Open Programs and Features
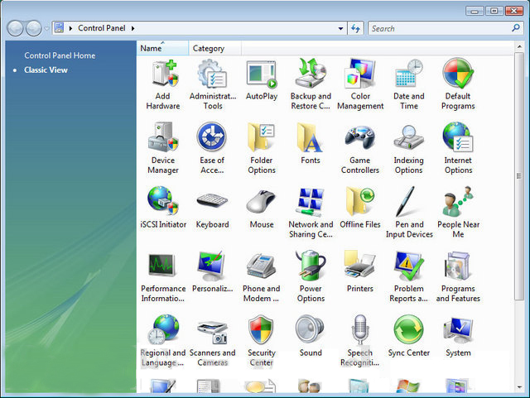Image resolution: width=530 pixels, height=398 pixels. (458, 277)
